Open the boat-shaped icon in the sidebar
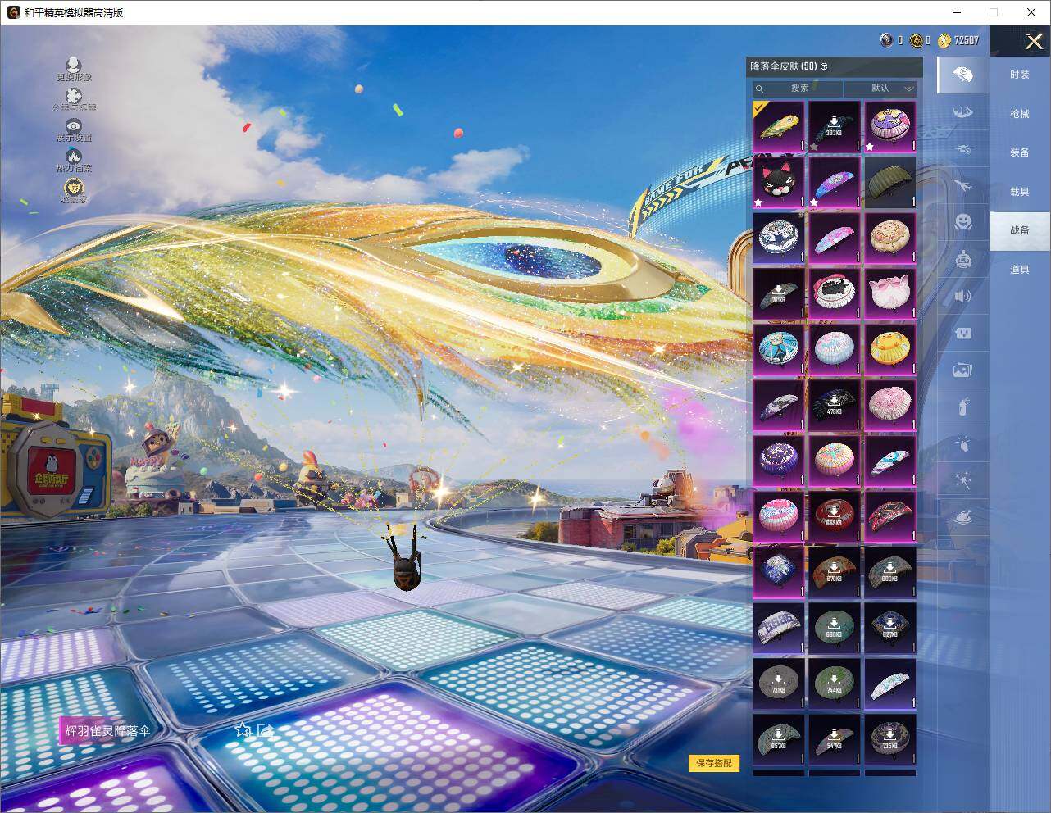This screenshot has width=1051, height=813. (x=963, y=111)
